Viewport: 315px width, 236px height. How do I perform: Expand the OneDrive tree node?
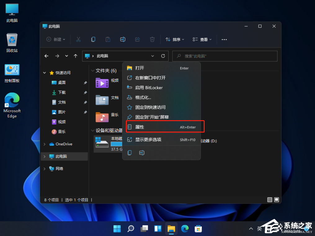pyautogui.click(x=45, y=144)
